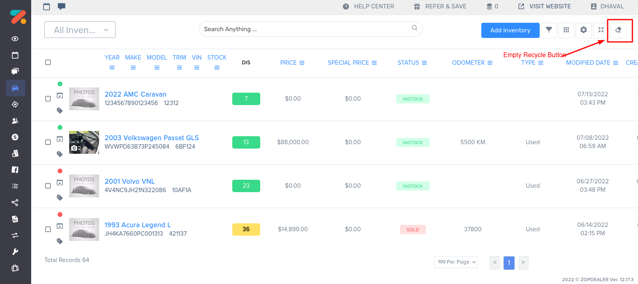Image resolution: width=638 pixels, height=284 pixels.
Task: Open the MAKE column menu
Action: [x=133, y=68]
